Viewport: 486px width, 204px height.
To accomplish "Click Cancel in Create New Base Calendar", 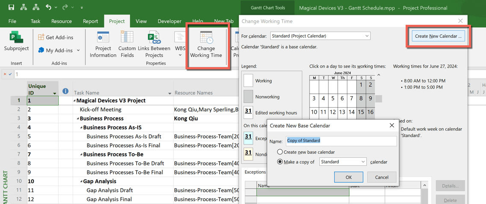I will [x=382, y=177].
